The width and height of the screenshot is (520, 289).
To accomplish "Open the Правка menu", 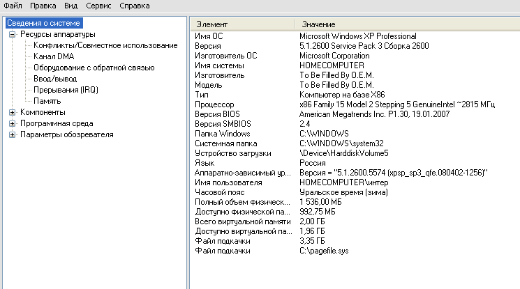I will [47, 6].
